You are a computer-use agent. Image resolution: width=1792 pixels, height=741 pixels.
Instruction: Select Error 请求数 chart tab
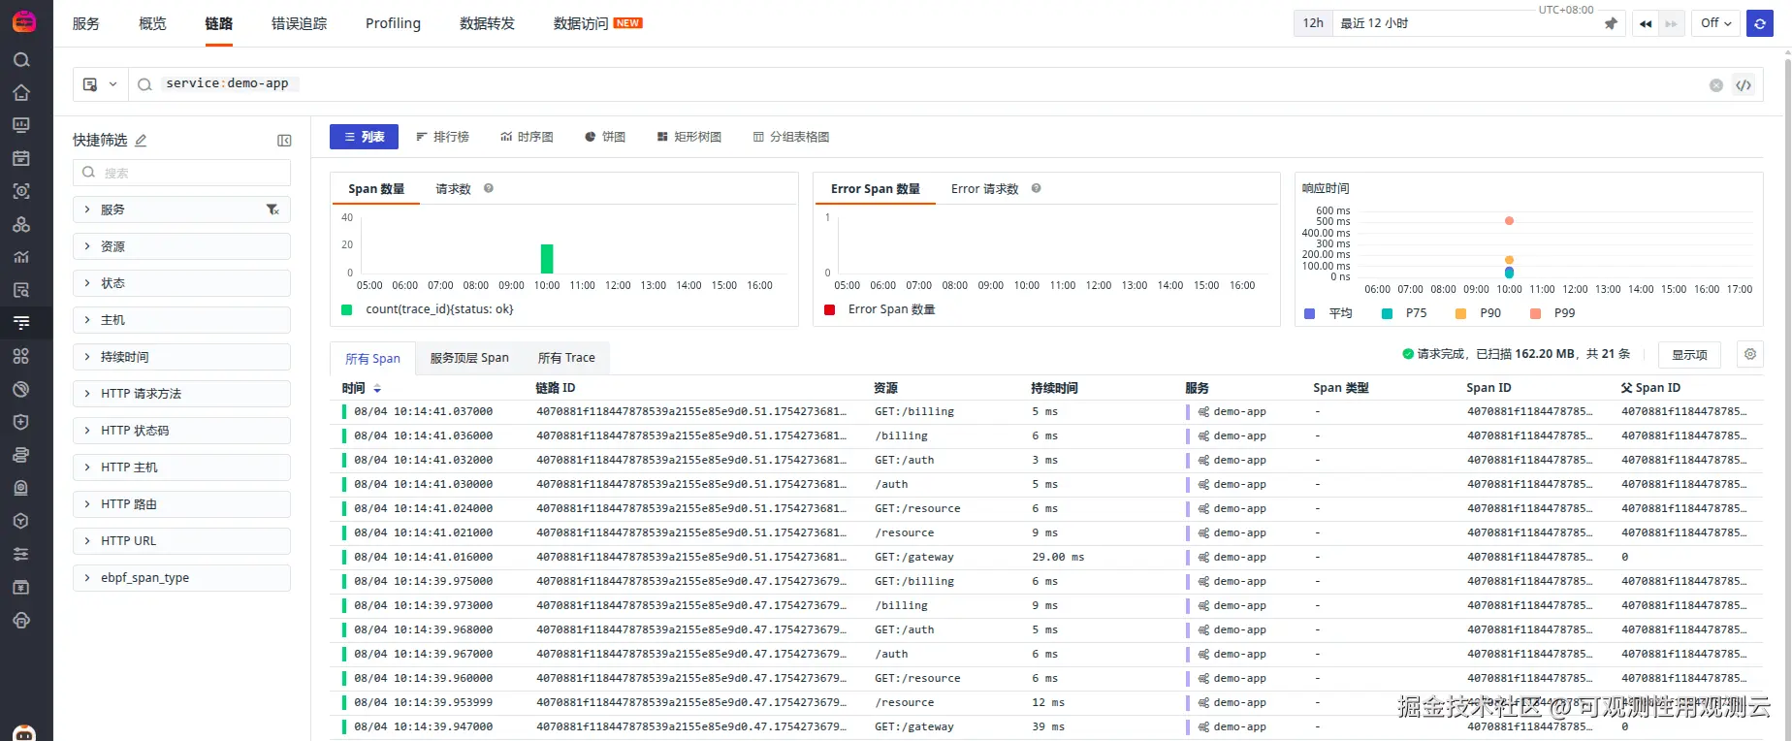coord(984,189)
